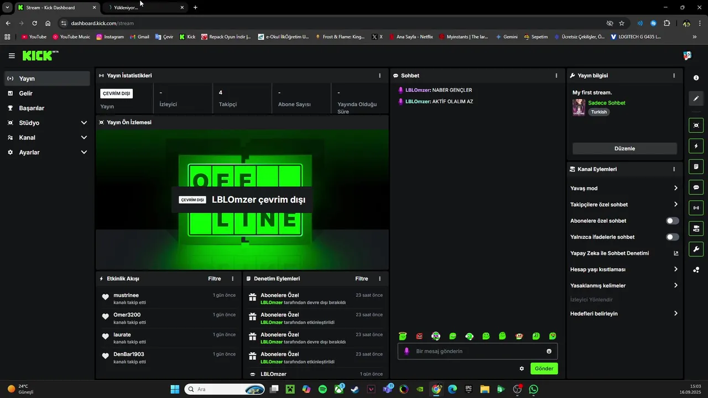
Task: Open Filtre in Etkinlik Akışı panel
Action: click(215, 279)
